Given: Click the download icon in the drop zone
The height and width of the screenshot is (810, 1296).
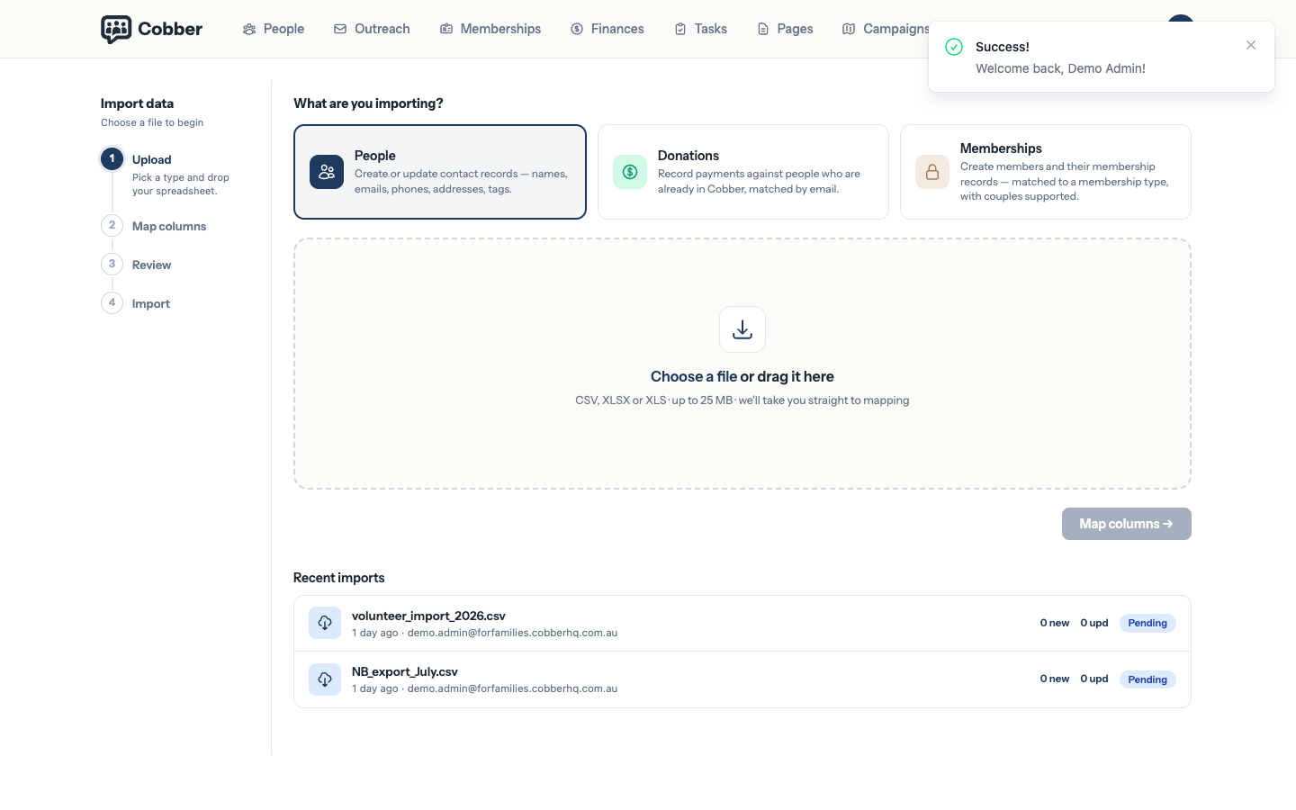Looking at the screenshot, I should coord(742,329).
